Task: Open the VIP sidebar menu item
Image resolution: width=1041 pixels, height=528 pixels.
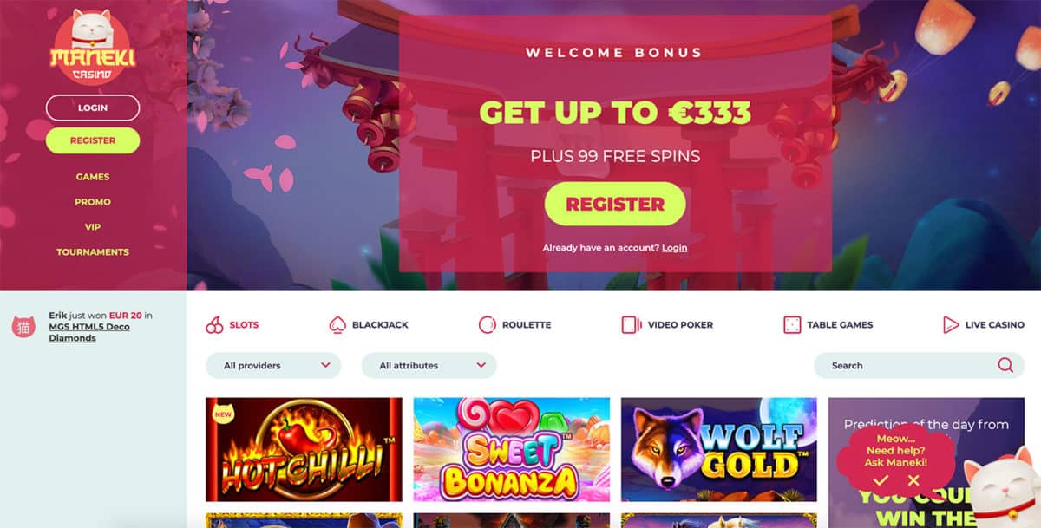Action: [x=93, y=227]
